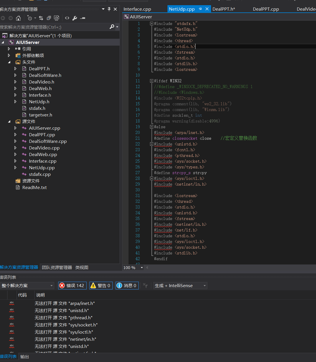The height and width of the screenshot is (362, 316).
Task: Open the 100 % zoom dropdown
Action: pyautogui.click(x=142, y=268)
